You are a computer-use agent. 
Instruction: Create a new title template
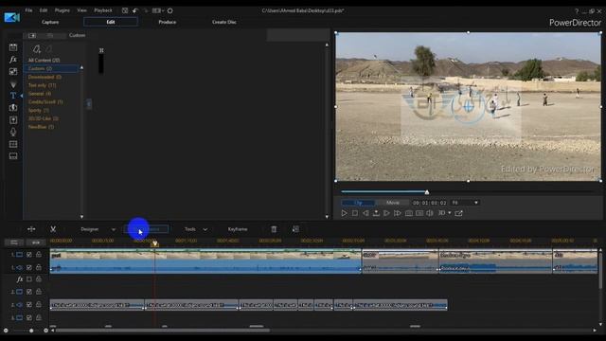pyautogui.click(x=36, y=49)
